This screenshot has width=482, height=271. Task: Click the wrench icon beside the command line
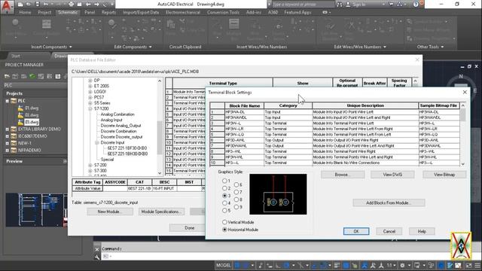tap(97, 257)
